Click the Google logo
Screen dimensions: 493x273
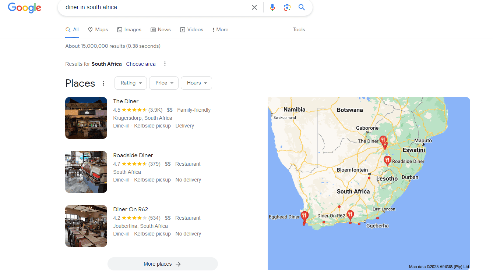click(24, 8)
